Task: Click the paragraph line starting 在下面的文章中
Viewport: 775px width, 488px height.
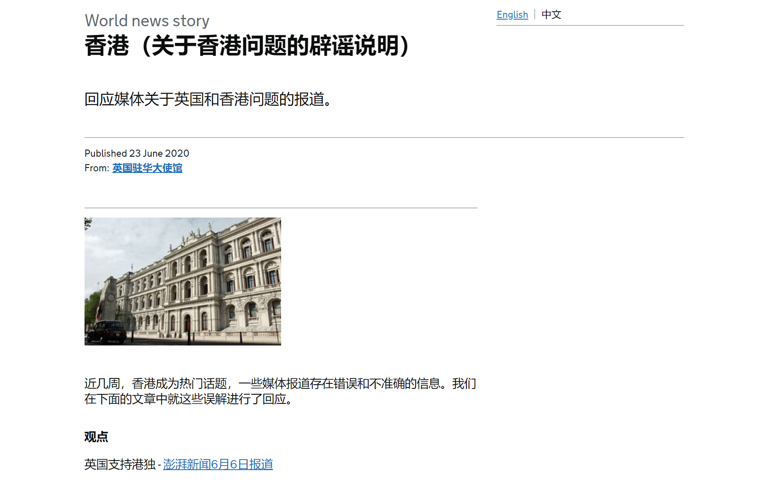Action: pyautogui.click(x=189, y=399)
